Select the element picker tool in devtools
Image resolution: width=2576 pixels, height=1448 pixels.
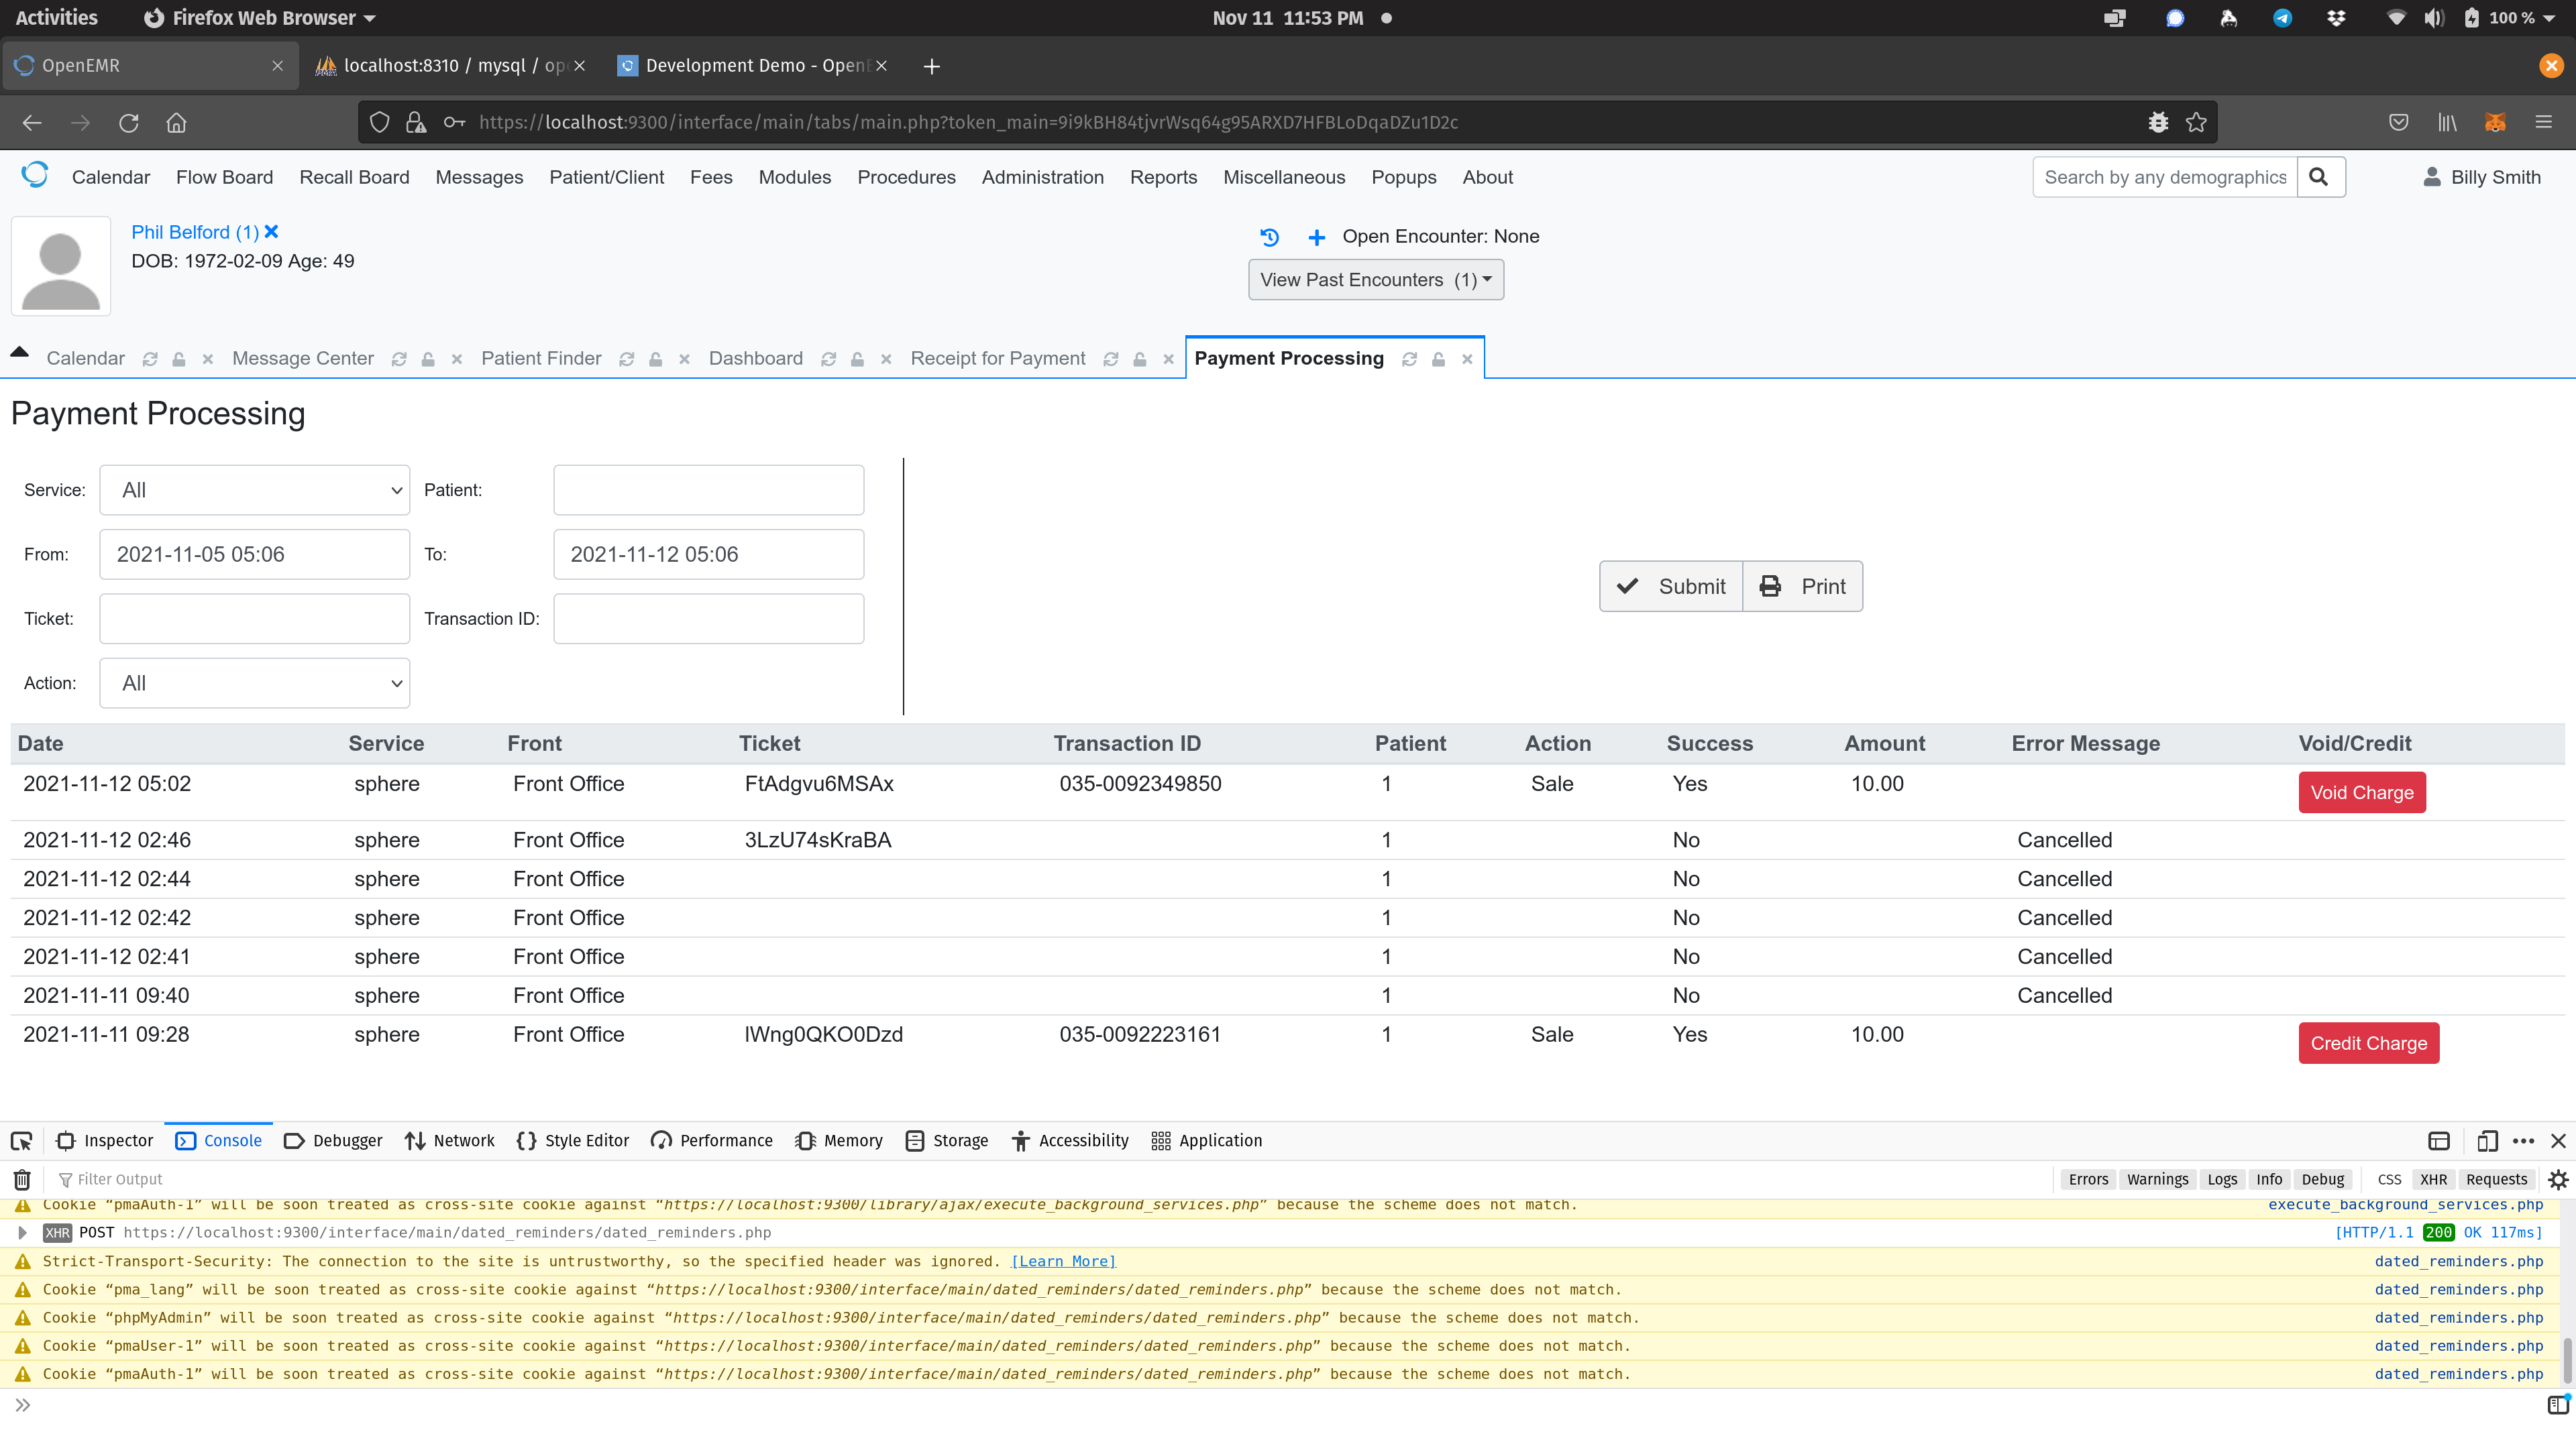[21, 1140]
